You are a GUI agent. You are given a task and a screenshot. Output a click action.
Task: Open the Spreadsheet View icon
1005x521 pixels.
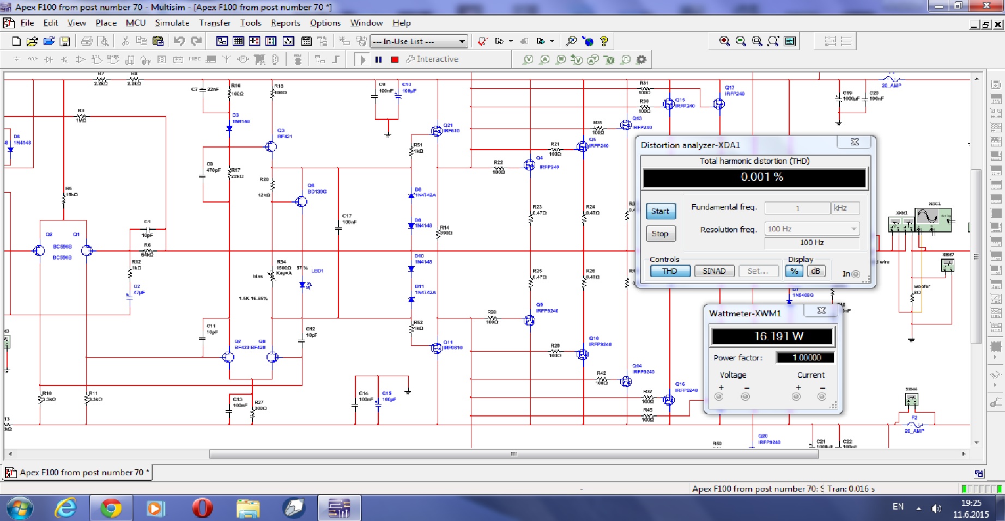pos(238,41)
